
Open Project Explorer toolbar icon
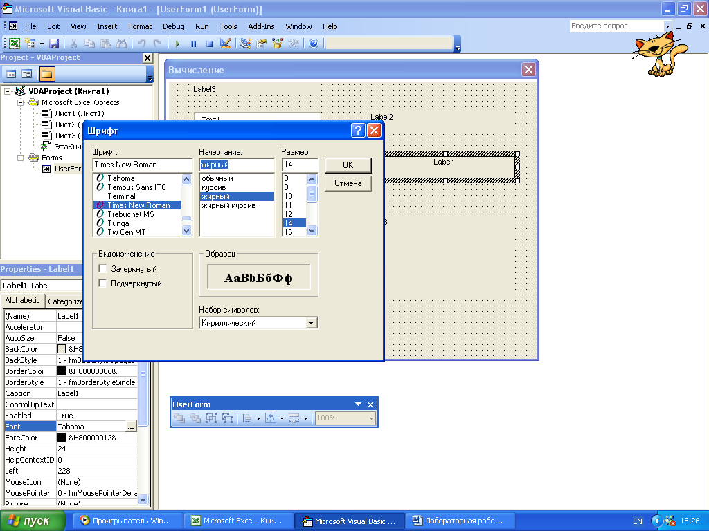[x=246, y=44]
